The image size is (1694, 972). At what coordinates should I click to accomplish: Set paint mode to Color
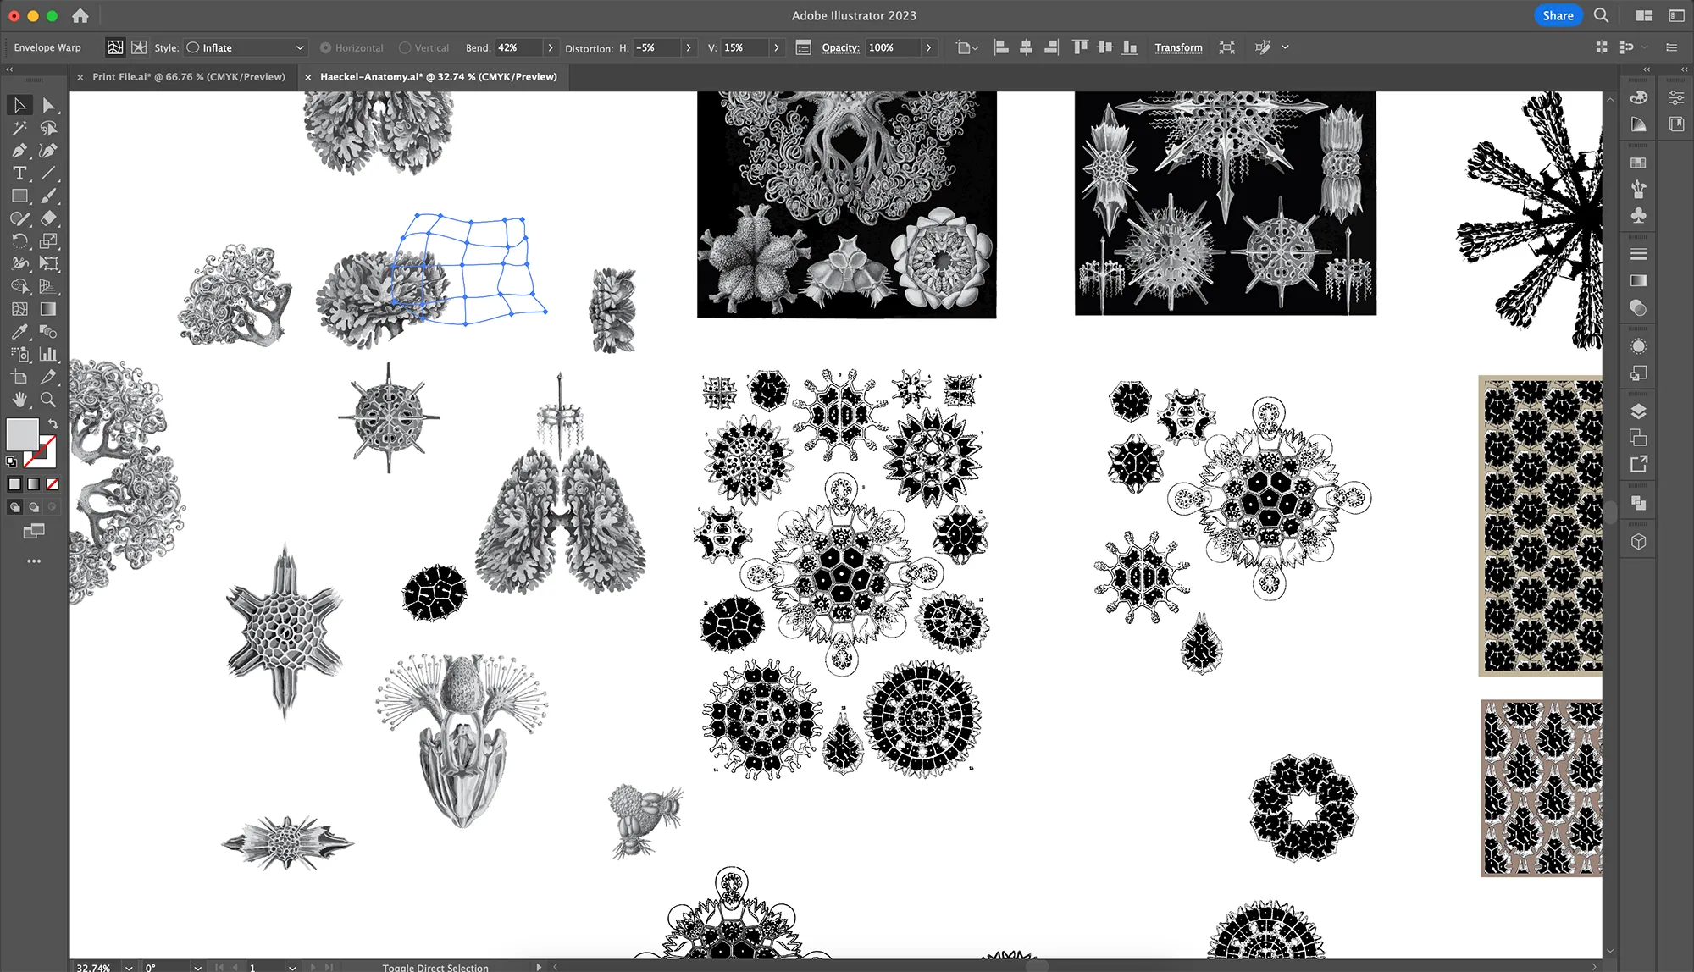(14, 484)
